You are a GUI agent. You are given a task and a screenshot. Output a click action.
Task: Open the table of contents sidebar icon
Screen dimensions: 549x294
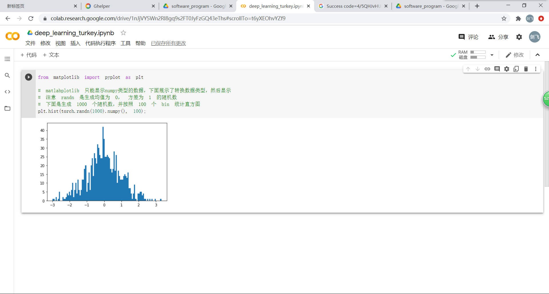coord(7,59)
